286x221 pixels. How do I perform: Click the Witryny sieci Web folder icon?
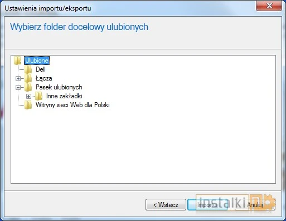click(28, 105)
